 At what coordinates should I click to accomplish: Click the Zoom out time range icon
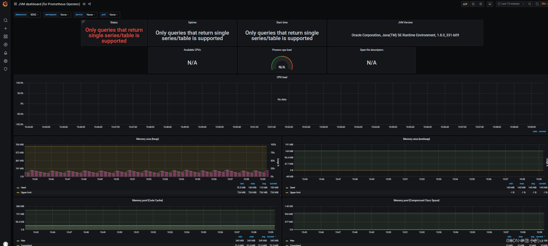click(530, 4)
